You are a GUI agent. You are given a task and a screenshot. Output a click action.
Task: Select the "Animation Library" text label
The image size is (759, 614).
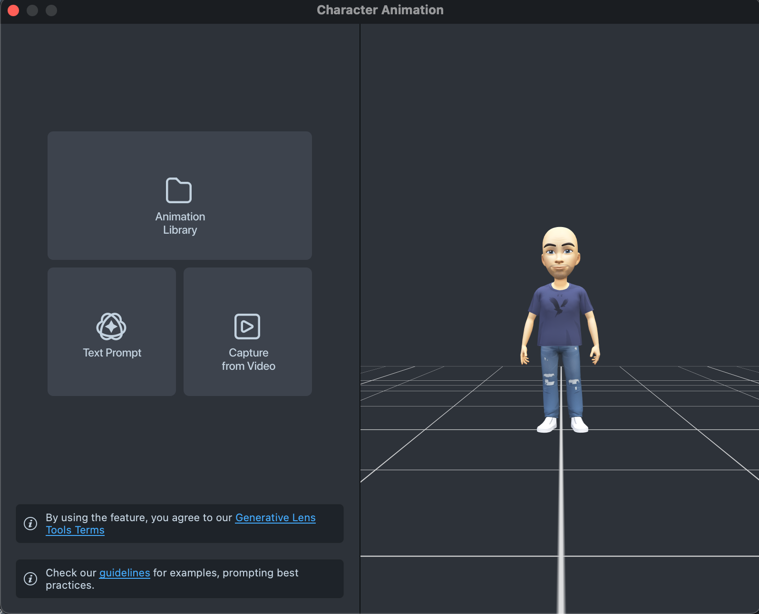pyautogui.click(x=180, y=223)
